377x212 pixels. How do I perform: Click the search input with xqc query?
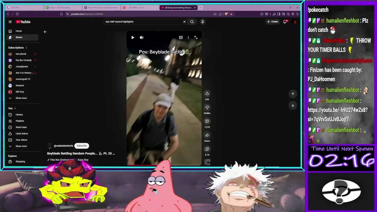[143, 21]
